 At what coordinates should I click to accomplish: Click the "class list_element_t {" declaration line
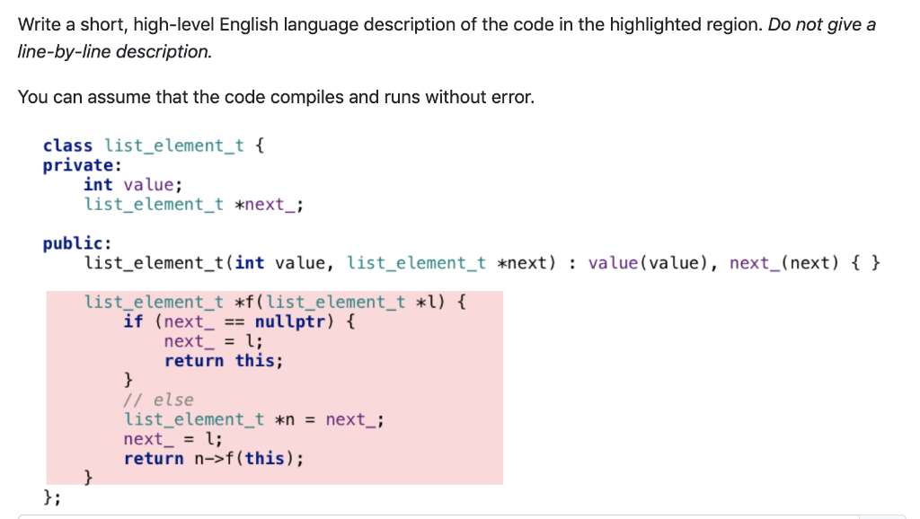tap(154, 145)
